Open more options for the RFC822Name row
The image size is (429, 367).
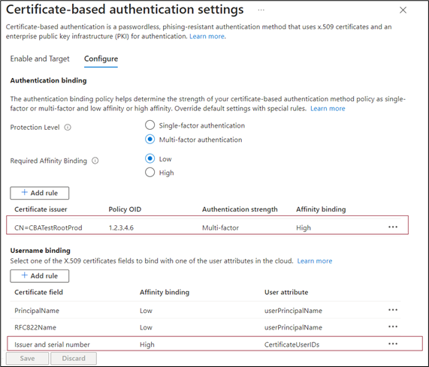point(393,326)
